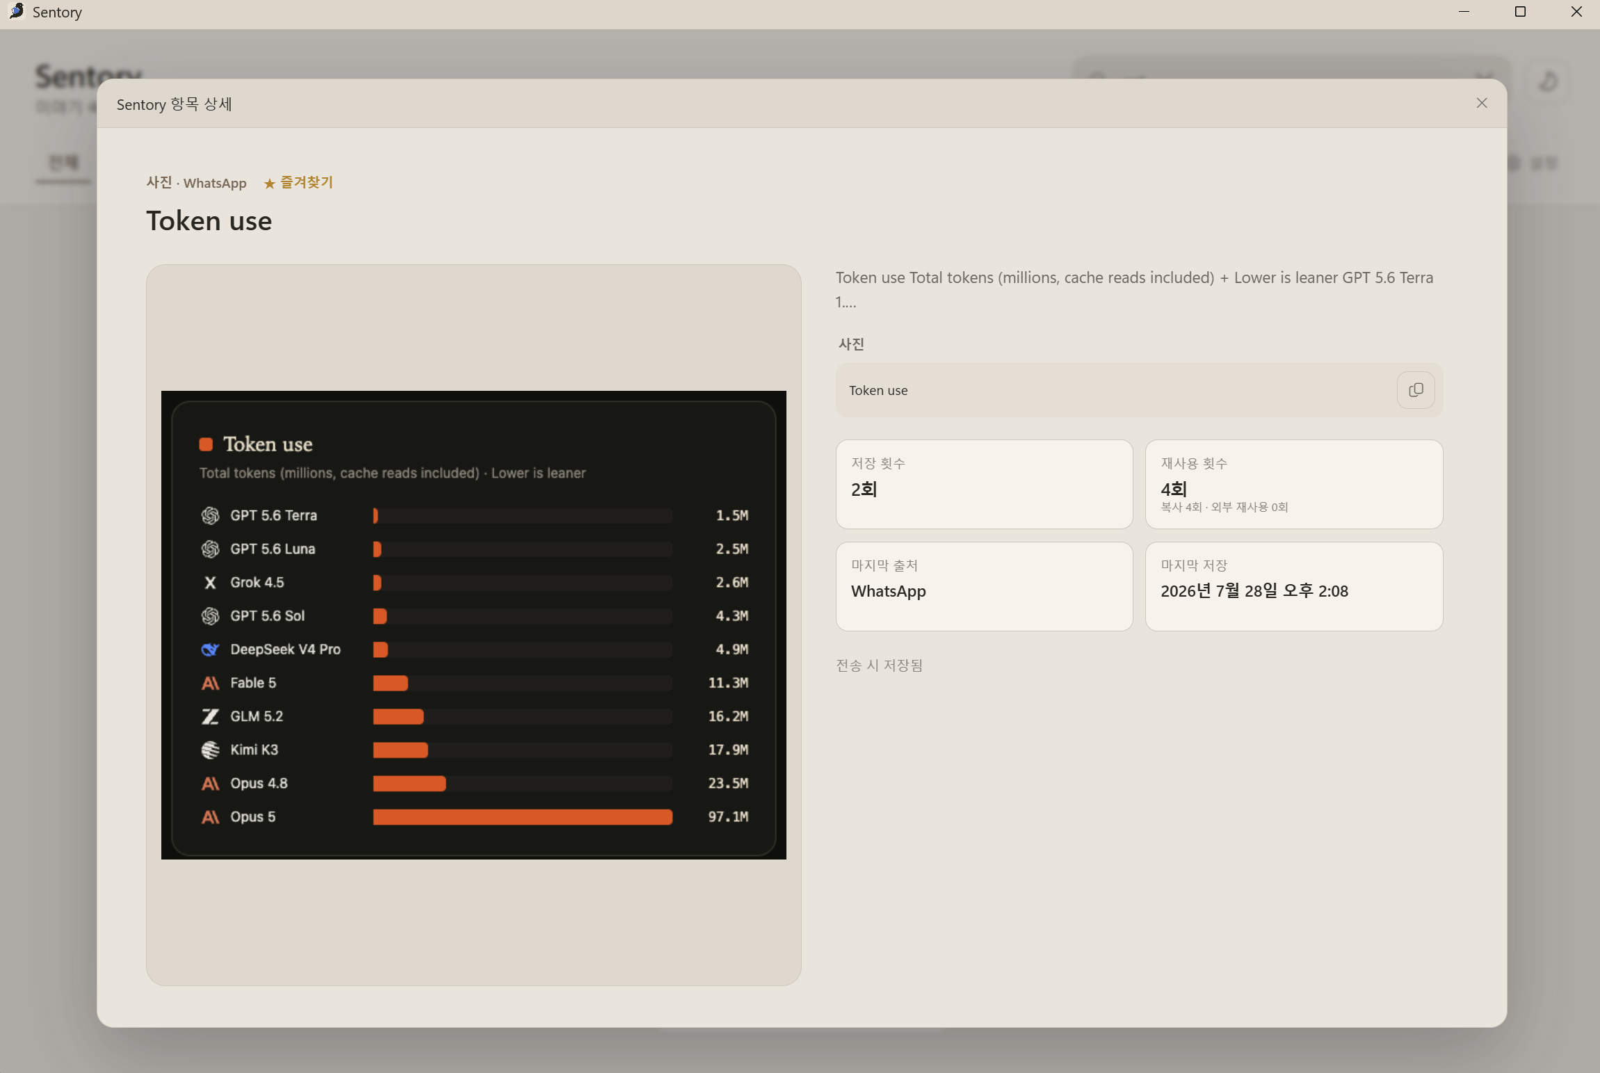
Task: Click the Token use heading title
Action: (209, 221)
